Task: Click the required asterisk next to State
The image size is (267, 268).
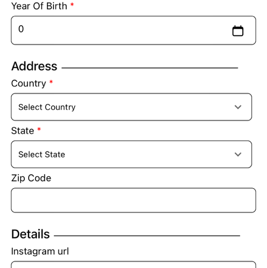Action: 39,130
